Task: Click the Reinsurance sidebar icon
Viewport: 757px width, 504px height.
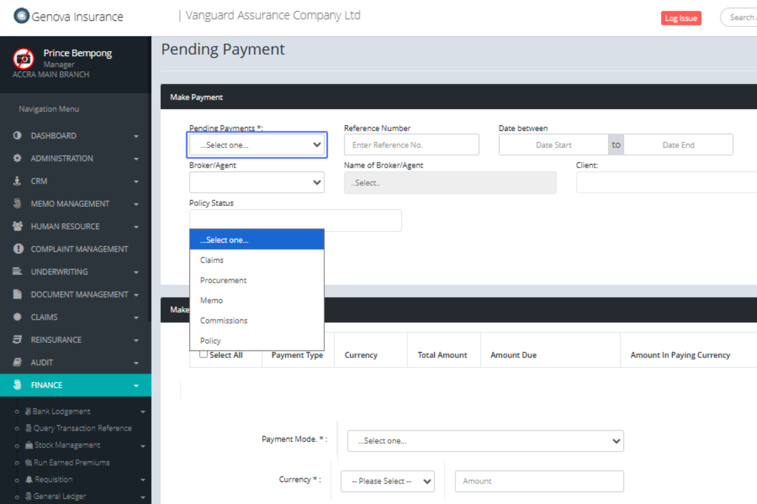Action: pos(18,340)
